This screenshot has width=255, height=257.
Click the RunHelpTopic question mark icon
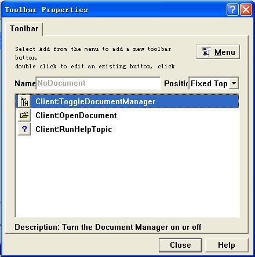(x=24, y=129)
